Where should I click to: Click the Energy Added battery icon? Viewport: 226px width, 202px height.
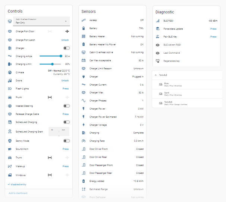click(x=84, y=181)
